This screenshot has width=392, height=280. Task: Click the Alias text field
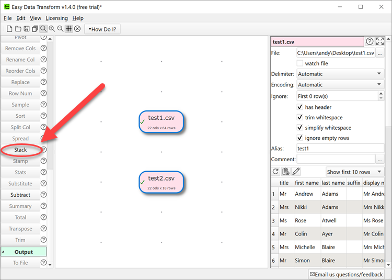coord(340,149)
